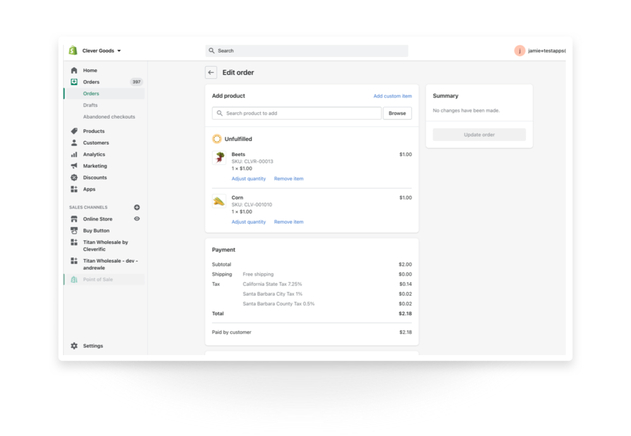Open the Add custom item link
The height and width of the screenshot is (436, 631).
[392, 95]
